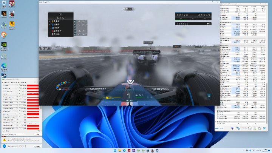Show hidden system tray icons chevron

pos(243,150)
